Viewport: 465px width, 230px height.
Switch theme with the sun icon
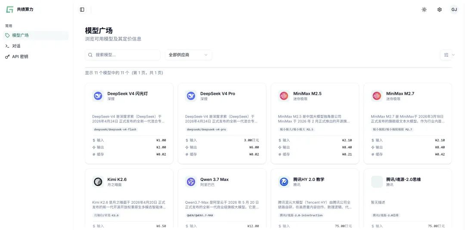424,9
